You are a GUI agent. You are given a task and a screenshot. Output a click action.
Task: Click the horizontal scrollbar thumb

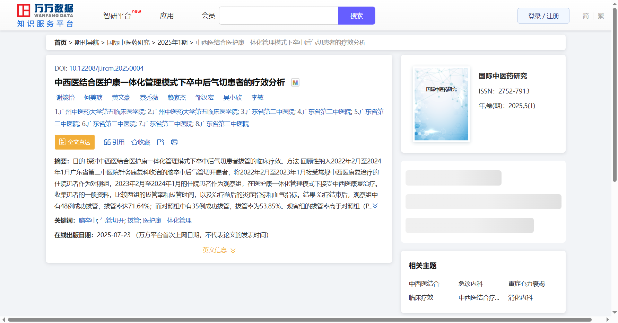tap(300, 320)
